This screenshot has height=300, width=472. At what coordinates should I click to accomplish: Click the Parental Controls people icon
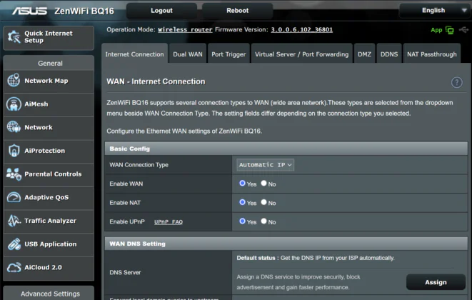click(x=14, y=174)
